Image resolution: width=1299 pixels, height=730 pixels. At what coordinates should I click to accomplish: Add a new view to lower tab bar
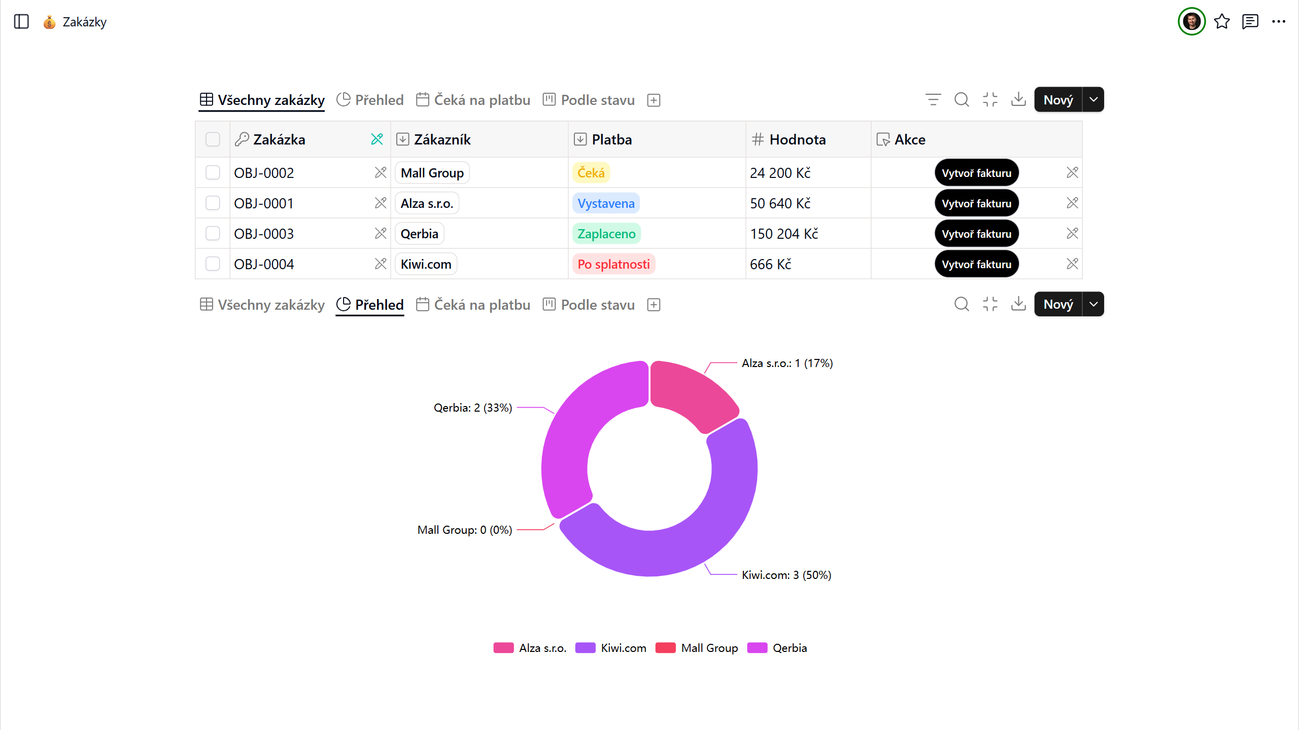point(654,305)
